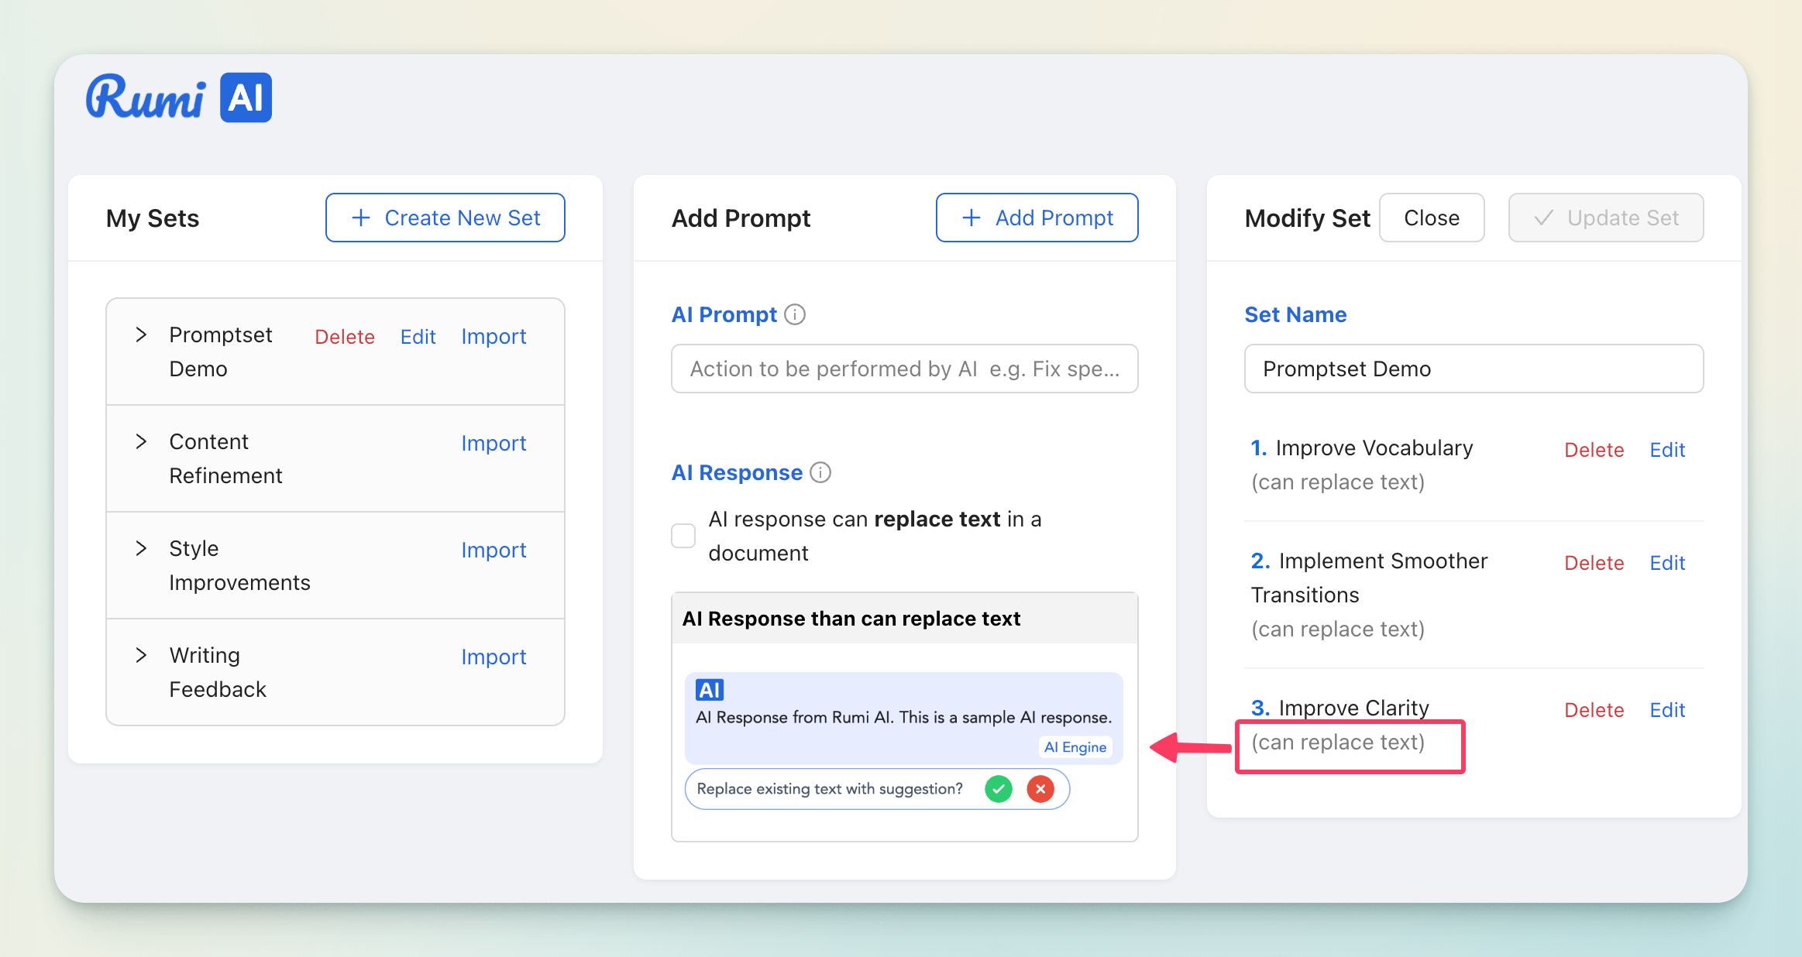Close the Modify Set panel
This screenshot has width=1802, height=957.
click(x=1431, y=218)
